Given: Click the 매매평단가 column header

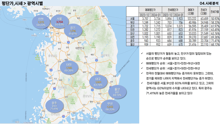Looking at the screenshot, I should pos(151,10).
